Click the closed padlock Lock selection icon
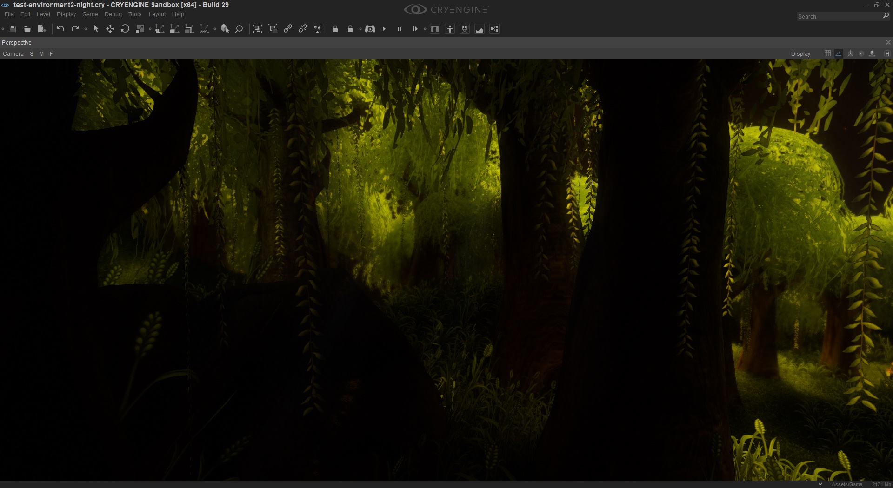This screenshot has height=488, width=893. tap(335, 29)
